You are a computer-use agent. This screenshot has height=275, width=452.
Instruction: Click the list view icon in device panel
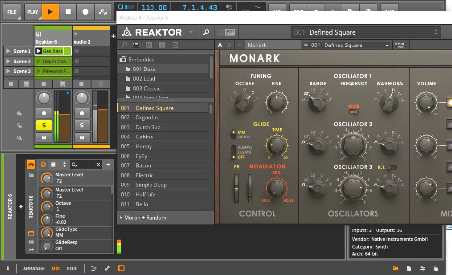click(x=53, y=164)
